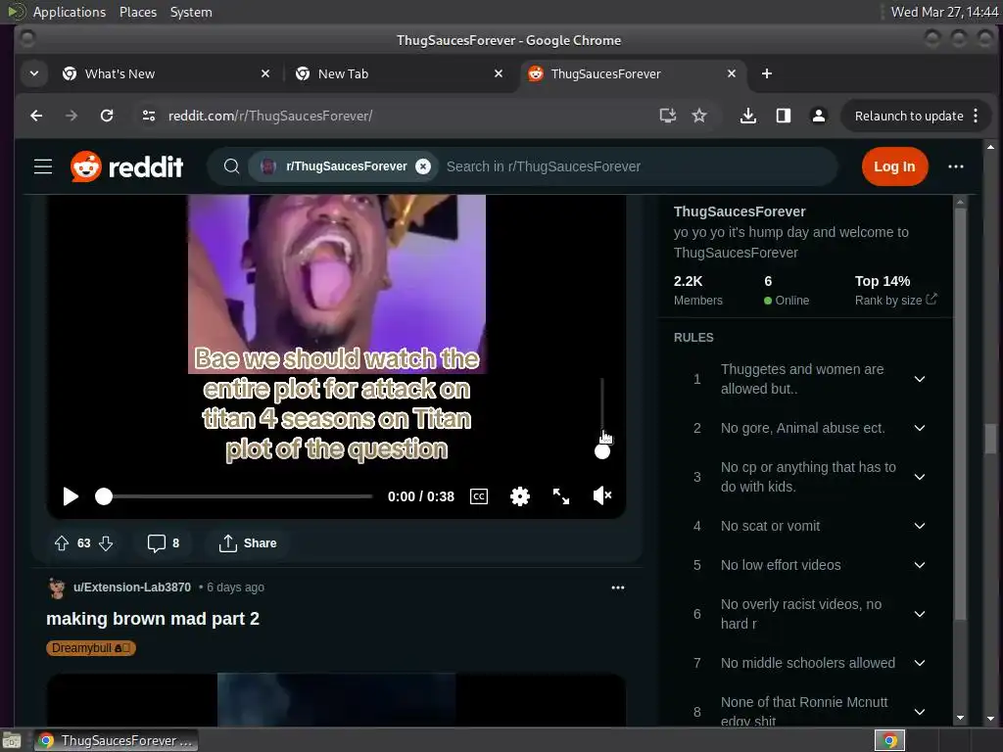This screenshot has width=1003, height=752.
Task: Remove the r/ThugSaucesForever search filter
Action: [x=423, y=166]
